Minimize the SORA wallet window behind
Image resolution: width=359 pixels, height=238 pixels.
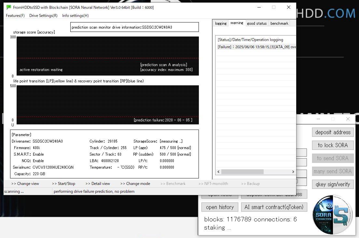318,119
